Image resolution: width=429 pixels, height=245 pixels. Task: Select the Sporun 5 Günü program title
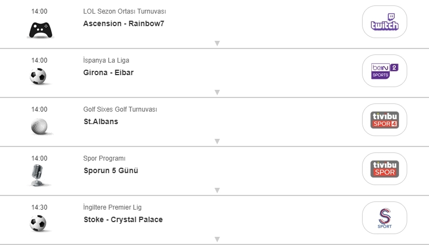pyautogui.click(x=111, y=170)
